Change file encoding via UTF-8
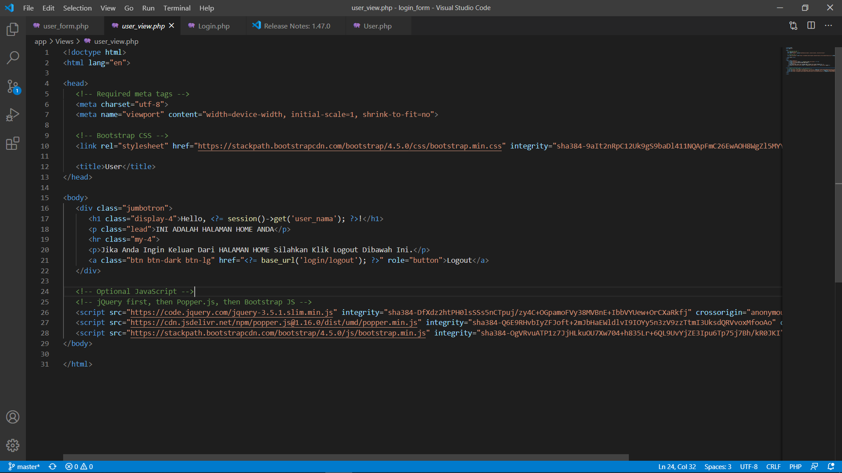This screenshot has width=842, height=473. coord(749,467)
